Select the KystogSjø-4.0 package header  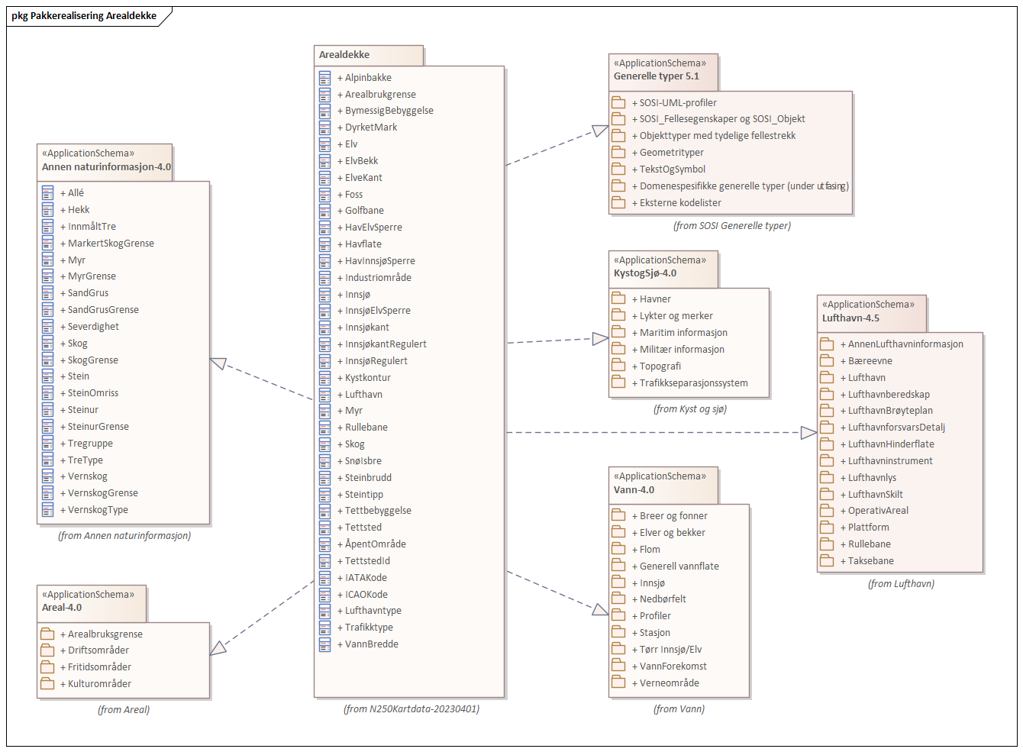[663, 269]
